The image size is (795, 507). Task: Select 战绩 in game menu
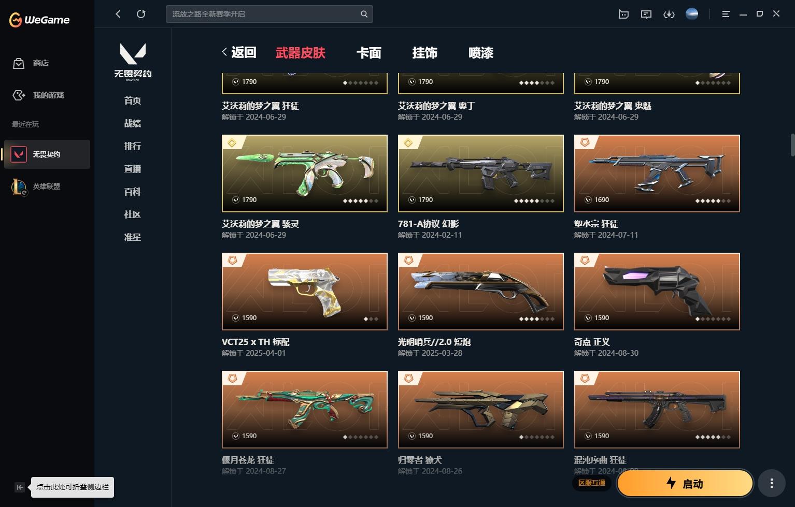click(x=133, y=123)
